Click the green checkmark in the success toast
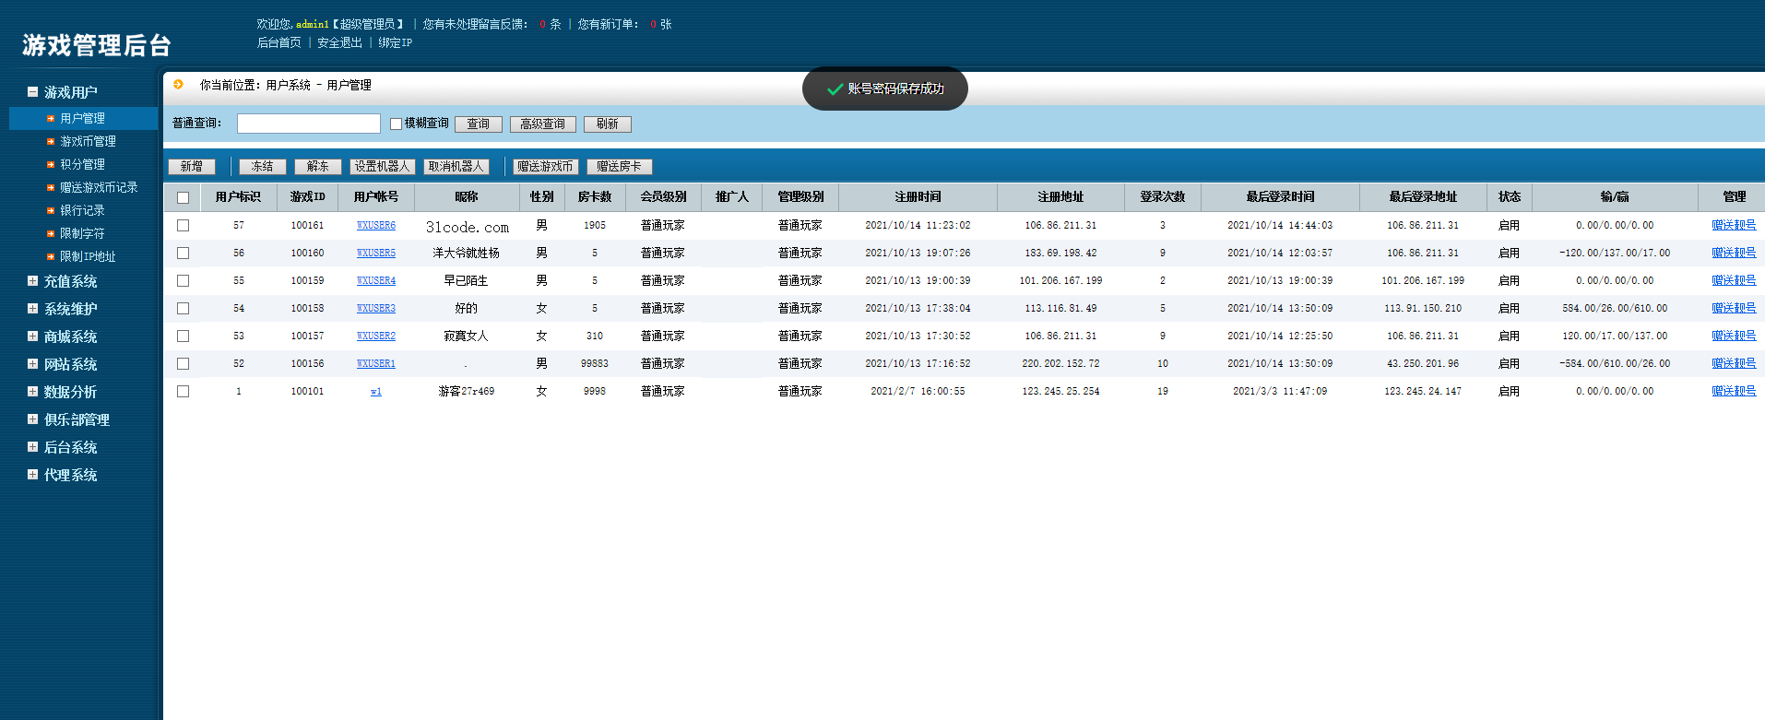The height and width of the screenshot is (720, 1765). pos(835,89)
